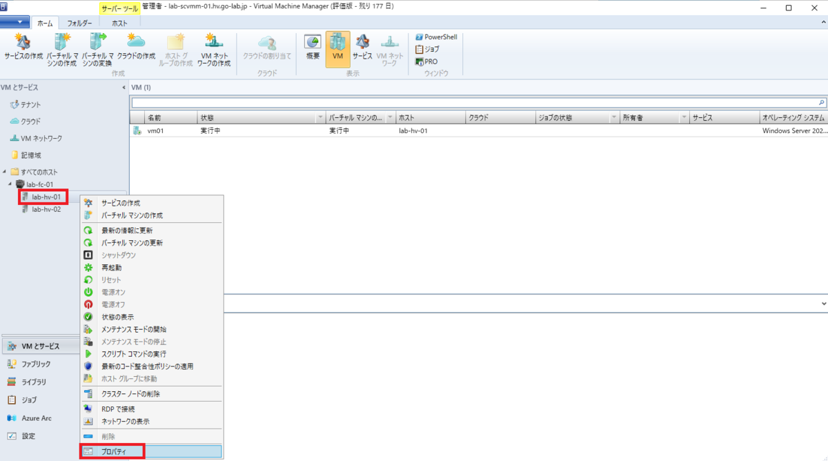Open VMs and Services workspace

coord(40,346)
